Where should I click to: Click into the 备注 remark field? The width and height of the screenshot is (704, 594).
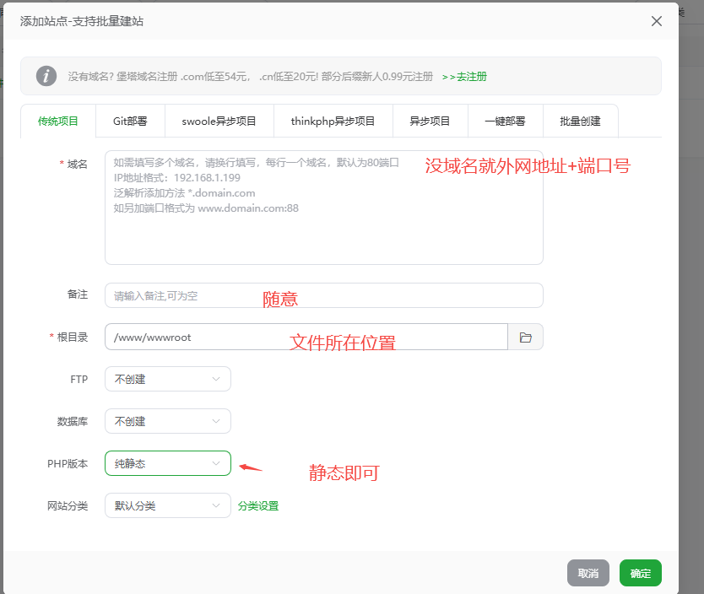coord(323,295)
